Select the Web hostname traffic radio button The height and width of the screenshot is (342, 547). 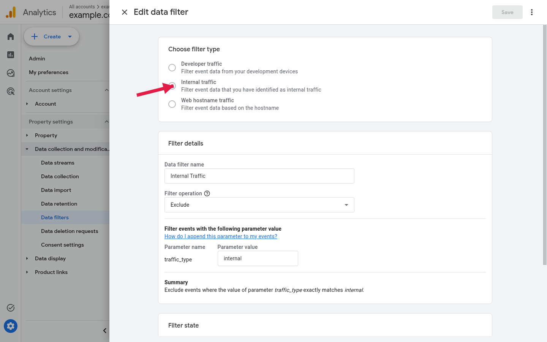pyautogui.click(x=172, y=104)
